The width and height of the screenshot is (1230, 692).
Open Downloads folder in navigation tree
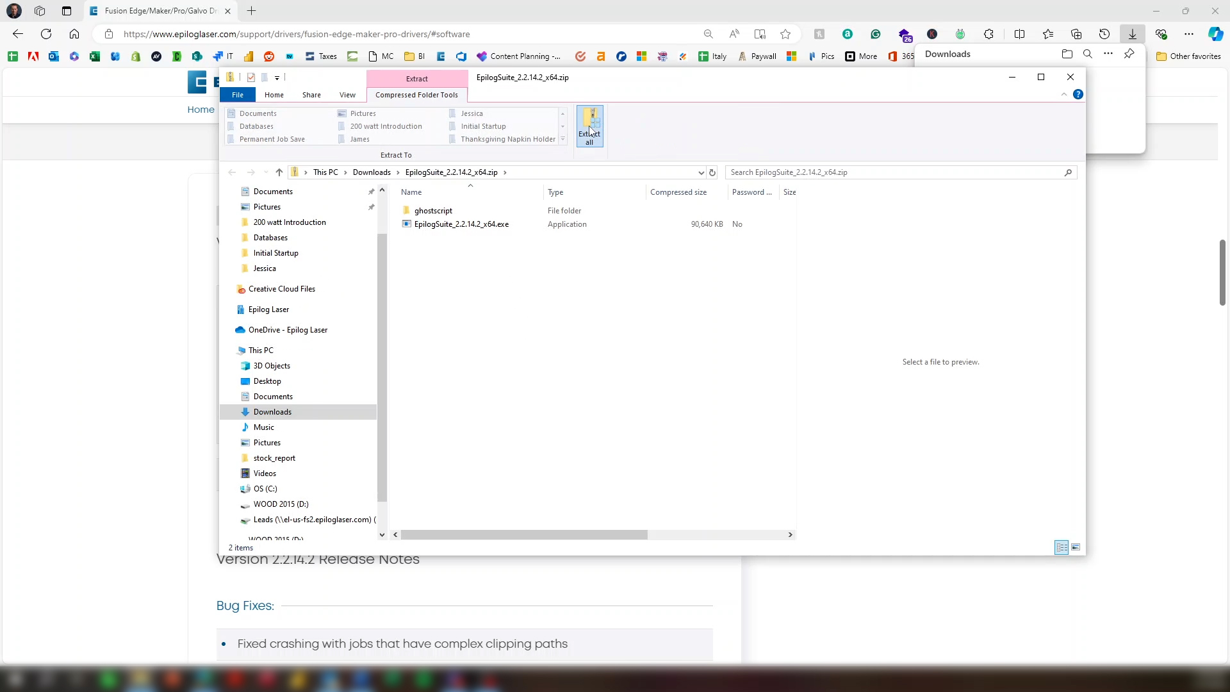(x=272, y=412)
